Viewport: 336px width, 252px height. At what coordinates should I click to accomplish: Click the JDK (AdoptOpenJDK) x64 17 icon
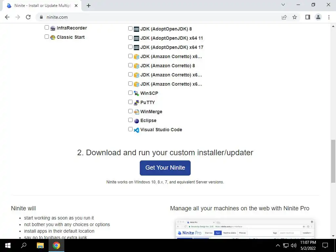point(136,48)
